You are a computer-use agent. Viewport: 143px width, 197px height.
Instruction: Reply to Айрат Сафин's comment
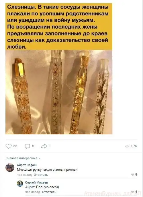click(41, 175)
